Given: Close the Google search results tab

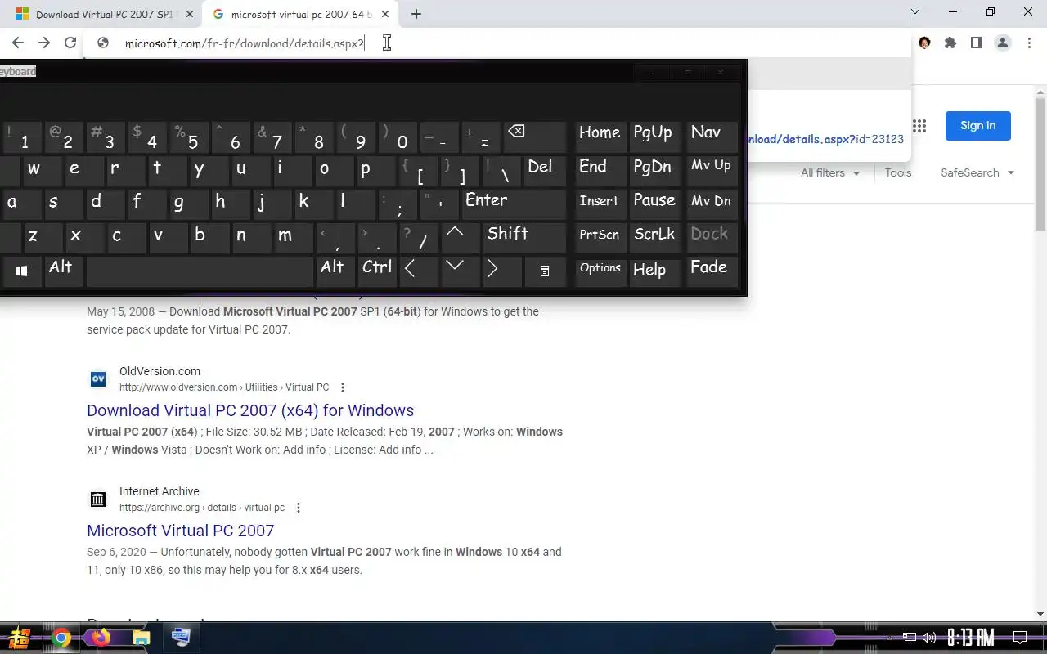Looking at the screenshot, I should pos(385,14).
